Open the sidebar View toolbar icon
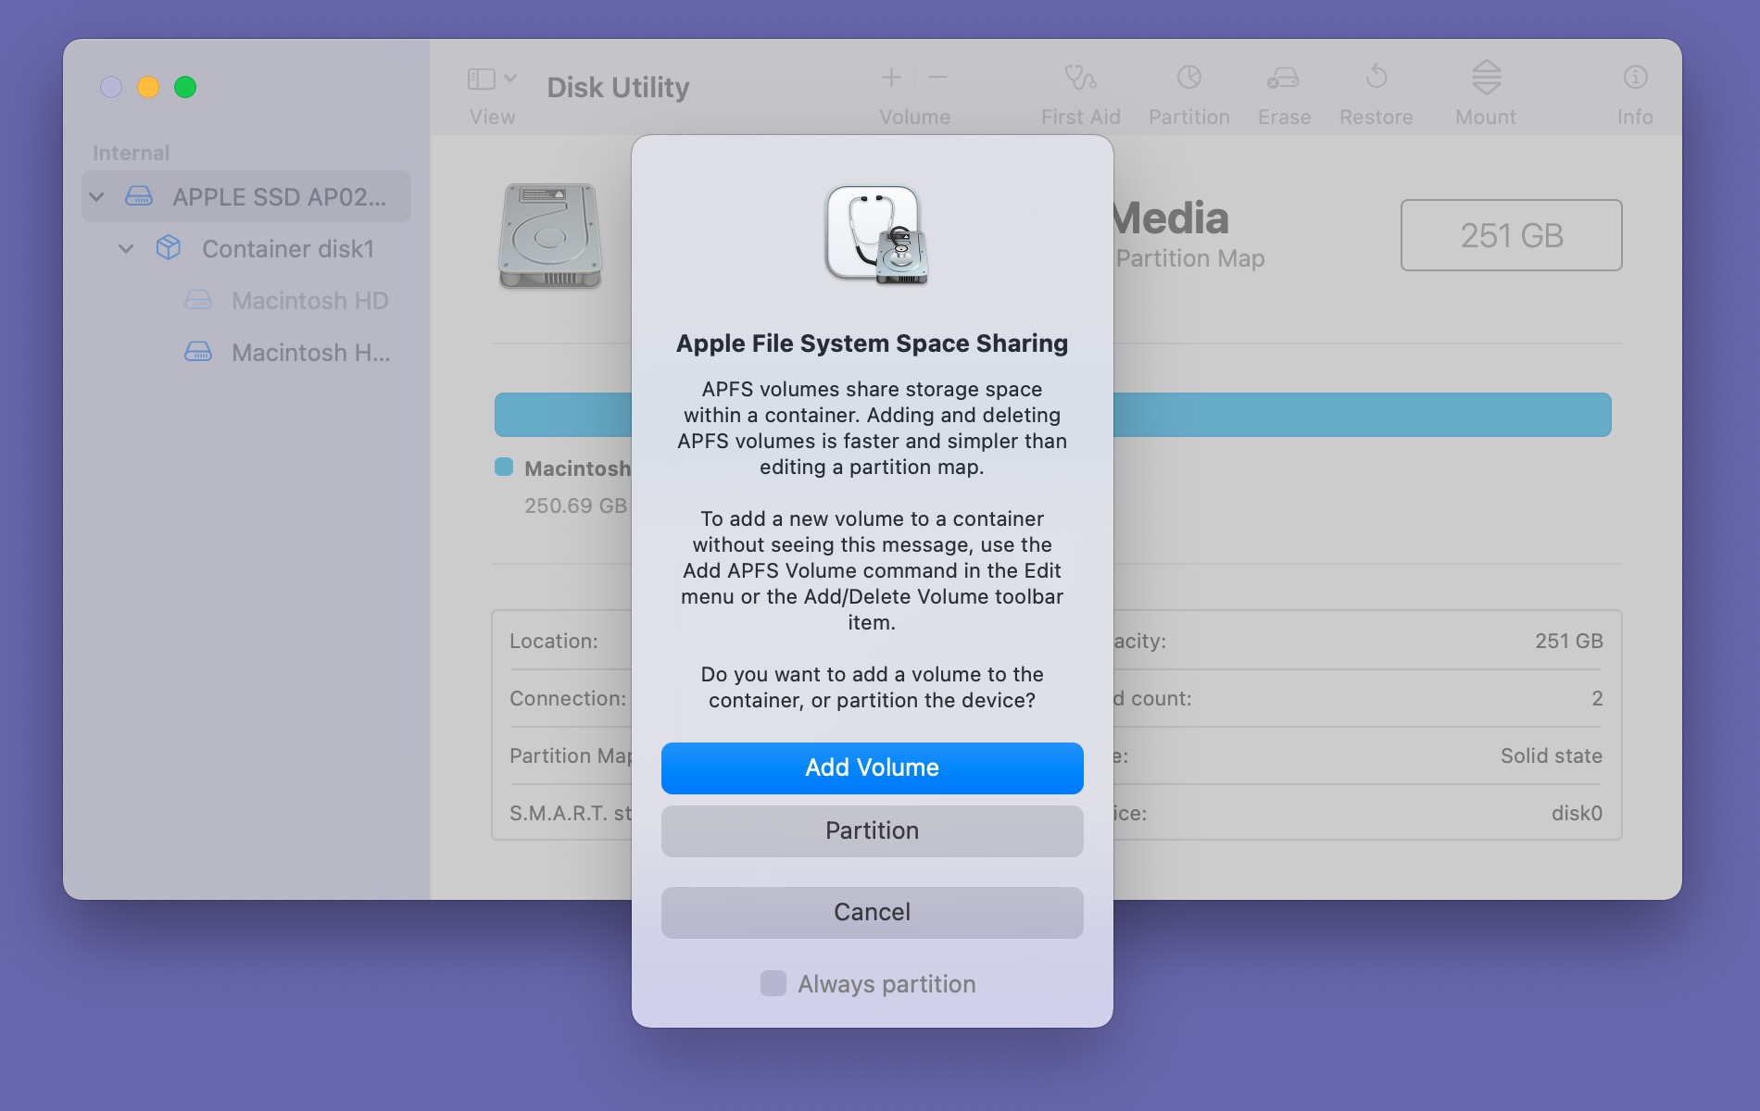 (x=481, y=79)
